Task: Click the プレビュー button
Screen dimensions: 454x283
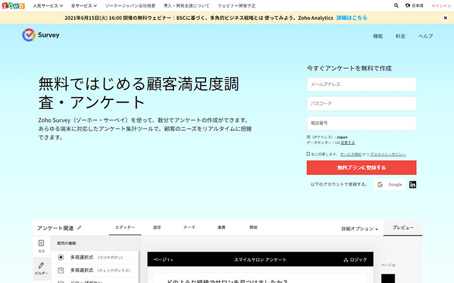Action: click(403, 228)
